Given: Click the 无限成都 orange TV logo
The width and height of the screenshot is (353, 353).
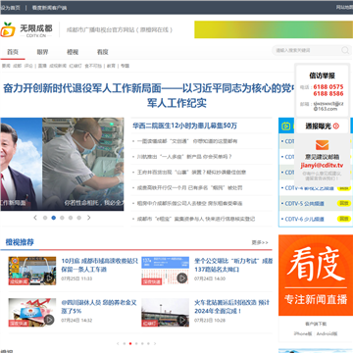Looking at the screenshot, I should (x=8, y=29).
